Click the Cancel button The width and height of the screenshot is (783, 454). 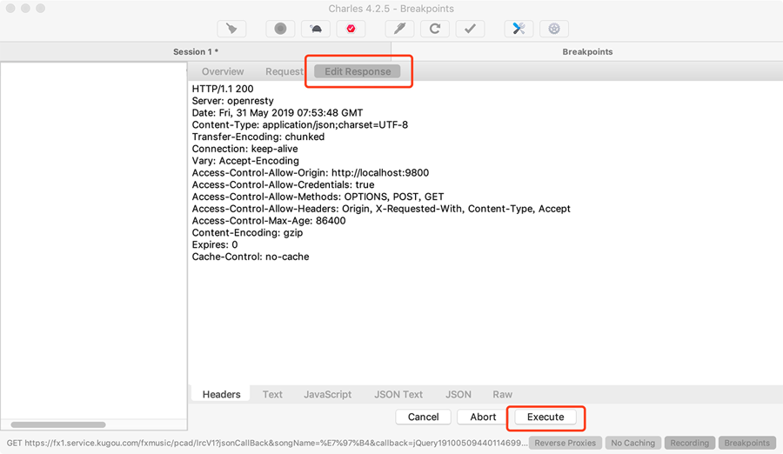[423, 417]
